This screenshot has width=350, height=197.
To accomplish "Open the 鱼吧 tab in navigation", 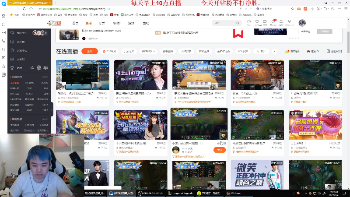I will tap(146, 23).
